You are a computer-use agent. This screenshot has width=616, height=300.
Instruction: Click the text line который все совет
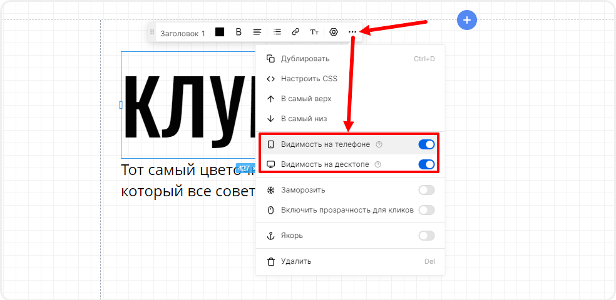click(188, 192)
